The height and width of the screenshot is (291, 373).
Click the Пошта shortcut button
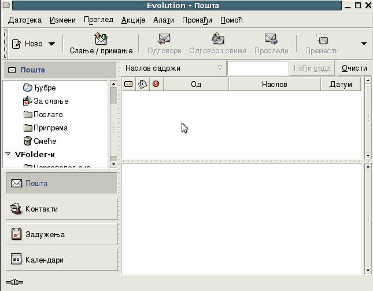click(62, 183)
